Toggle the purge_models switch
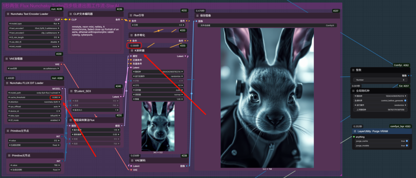The height and width of the screenshot is (178, 416). click(407, 145)
